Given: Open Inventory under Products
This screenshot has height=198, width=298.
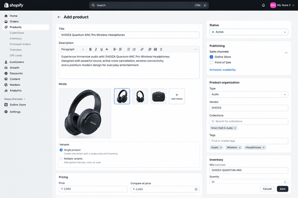Looking at the screenshot, I should pos(16,39).
